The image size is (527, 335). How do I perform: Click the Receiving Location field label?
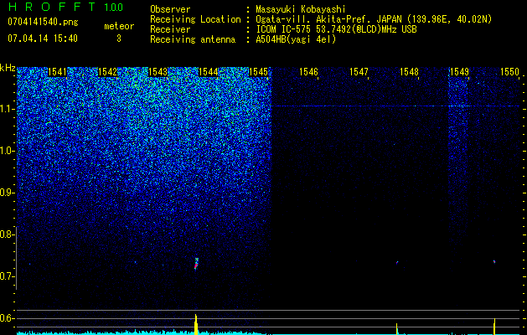pos(195,19)
